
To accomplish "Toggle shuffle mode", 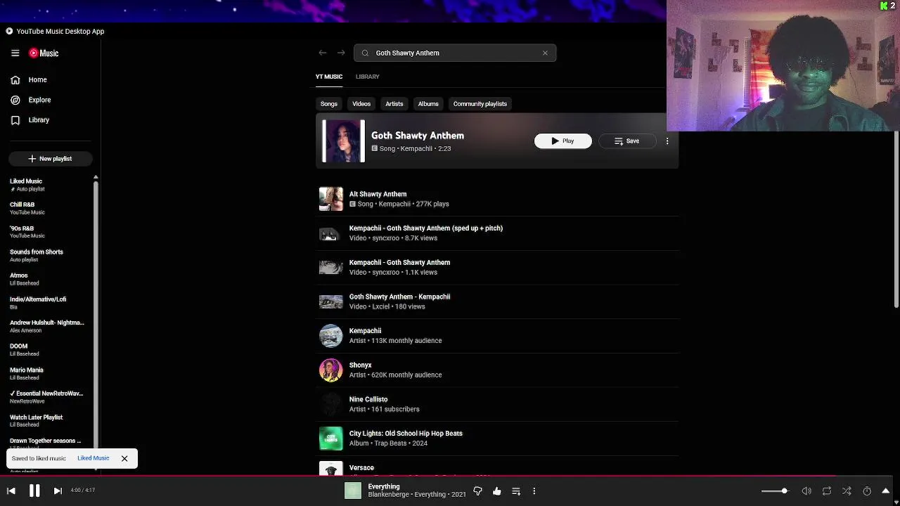I will click(x=847, y=491).
